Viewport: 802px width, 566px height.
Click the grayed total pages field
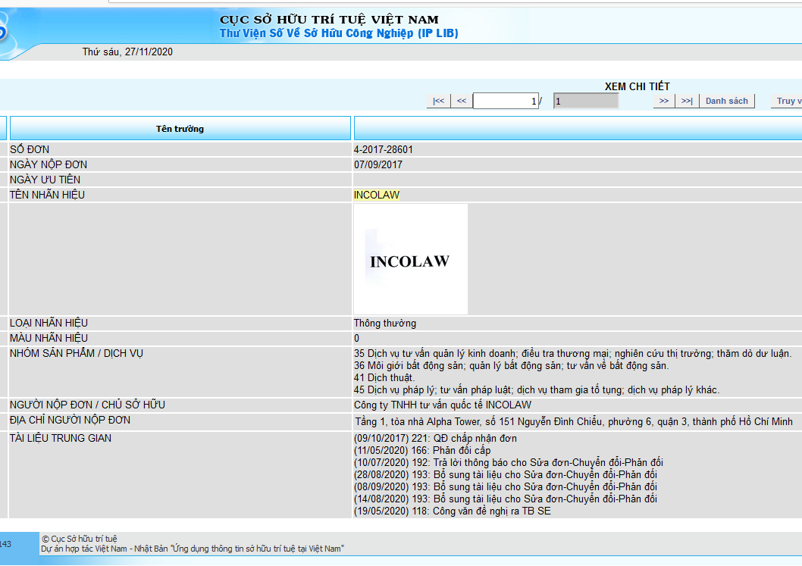coord(585,101)
